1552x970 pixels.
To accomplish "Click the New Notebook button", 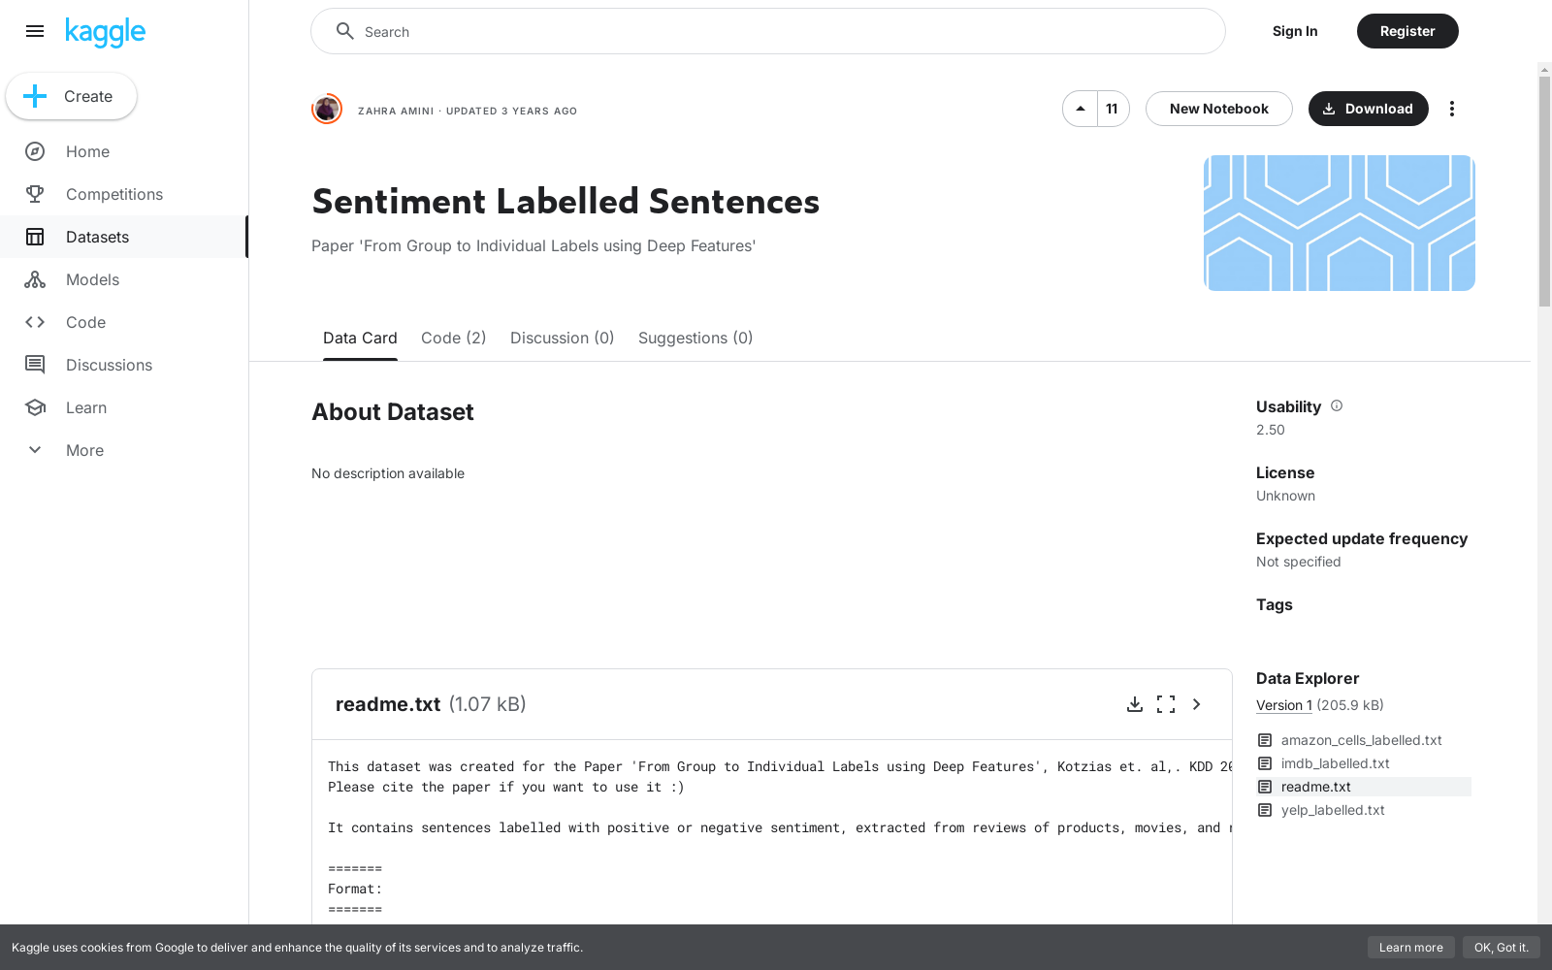I will (x=1219, y=109).
